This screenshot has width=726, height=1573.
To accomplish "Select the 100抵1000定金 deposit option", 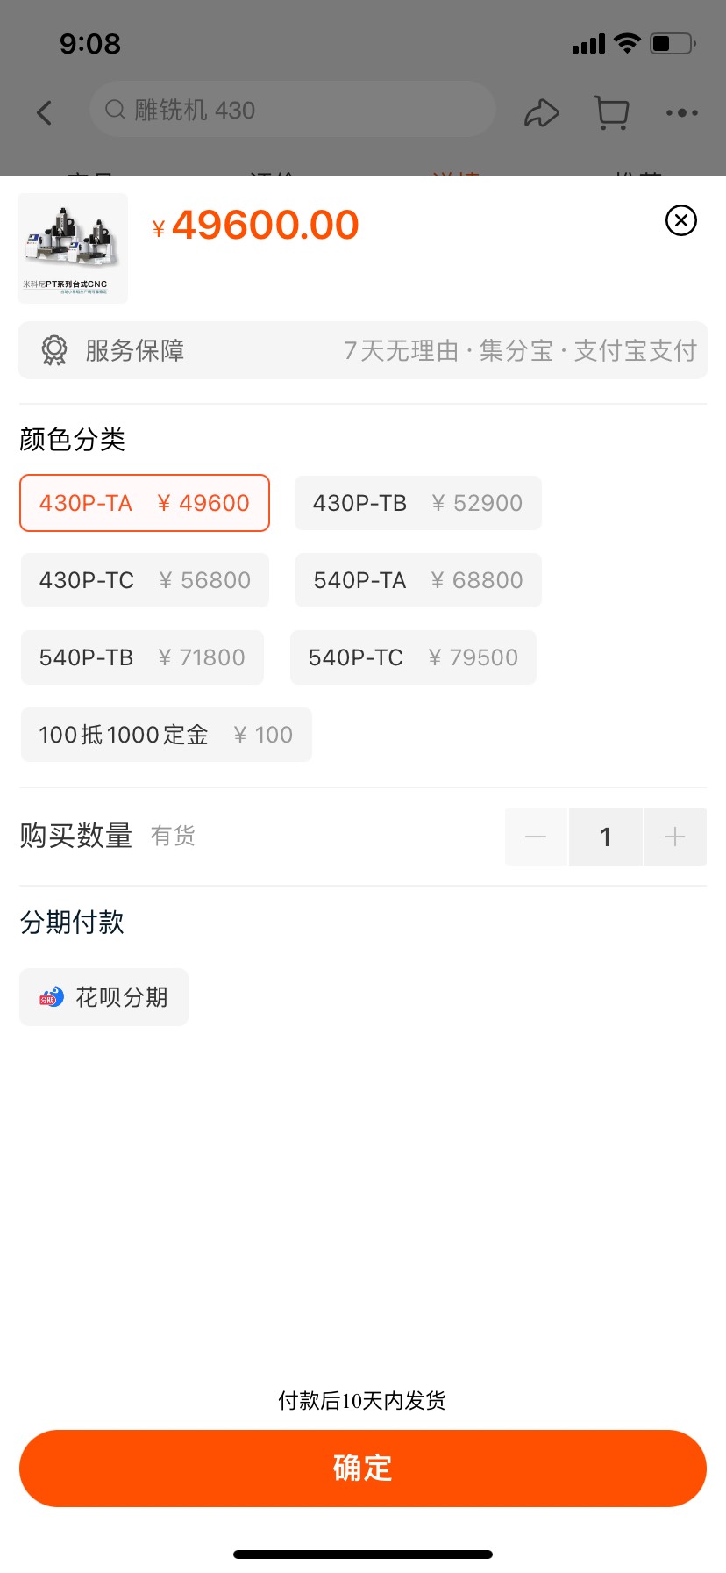I will [x=166, y=735].
